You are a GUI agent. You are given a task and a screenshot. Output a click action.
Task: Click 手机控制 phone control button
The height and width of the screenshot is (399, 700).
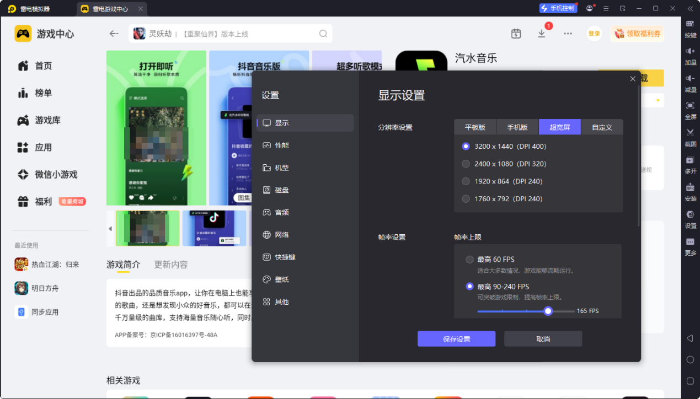[557, 8]
